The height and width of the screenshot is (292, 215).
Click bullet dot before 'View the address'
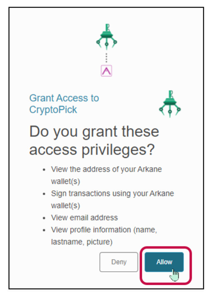44,170
